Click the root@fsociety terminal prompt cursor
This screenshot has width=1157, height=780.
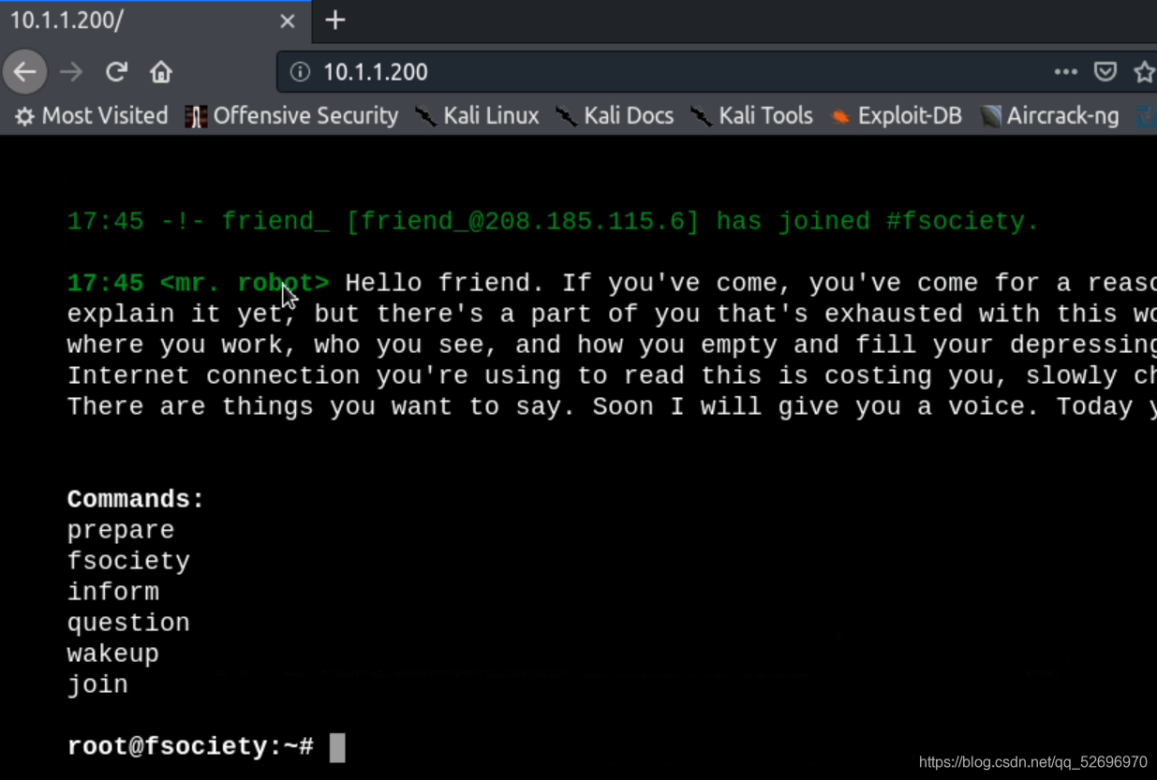coord(337,747)
